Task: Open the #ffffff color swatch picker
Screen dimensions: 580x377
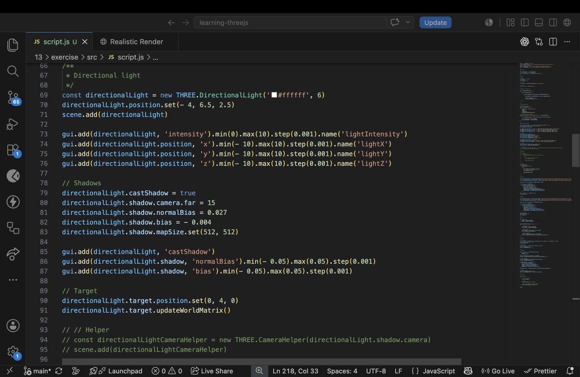Action: tap(274, 95)
